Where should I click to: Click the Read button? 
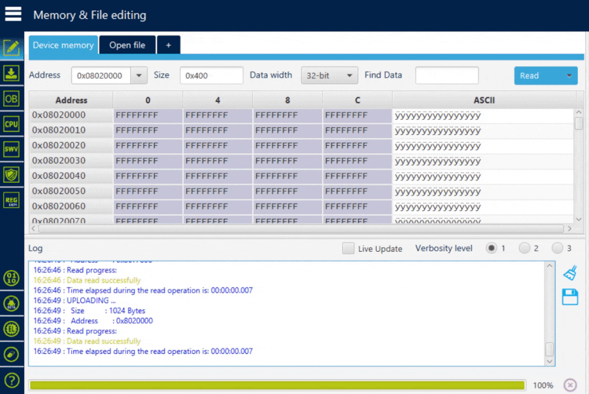pos(538,75)
